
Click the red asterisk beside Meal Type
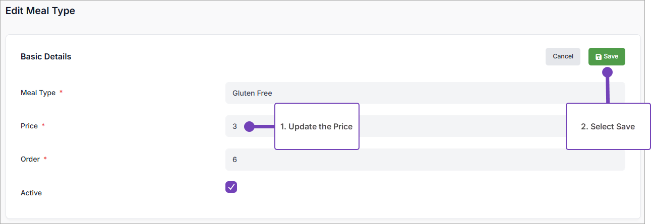tap(61, 93)
